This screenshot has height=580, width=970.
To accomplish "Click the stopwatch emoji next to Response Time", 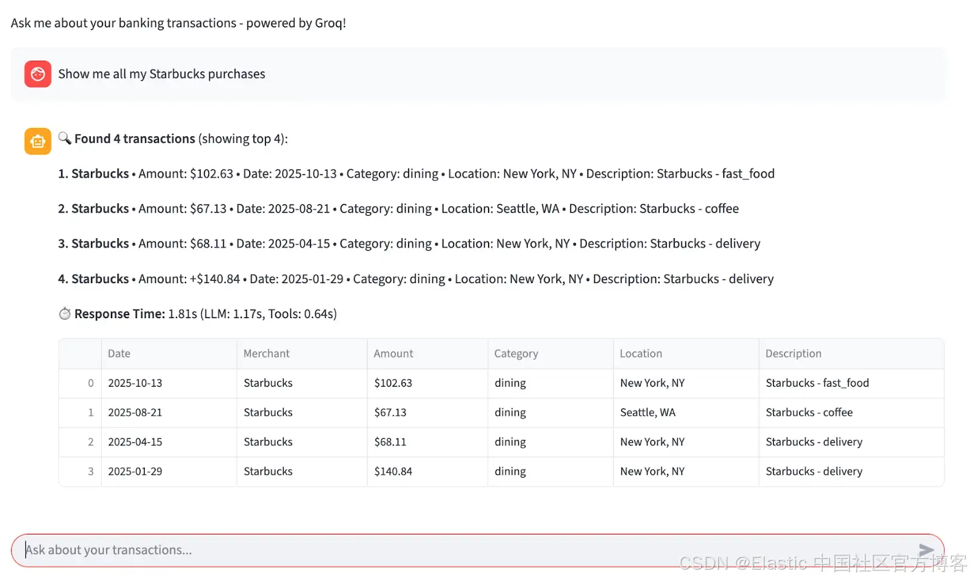I will point(65,314).
